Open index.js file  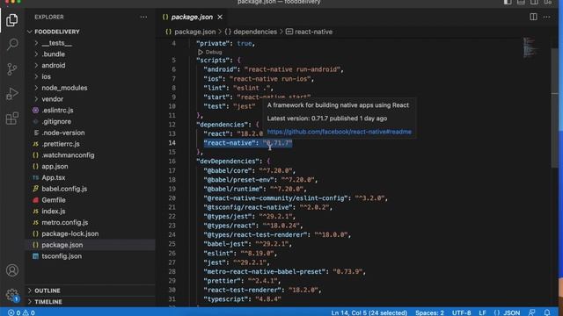pyautogui.click(x=90, y=212)
